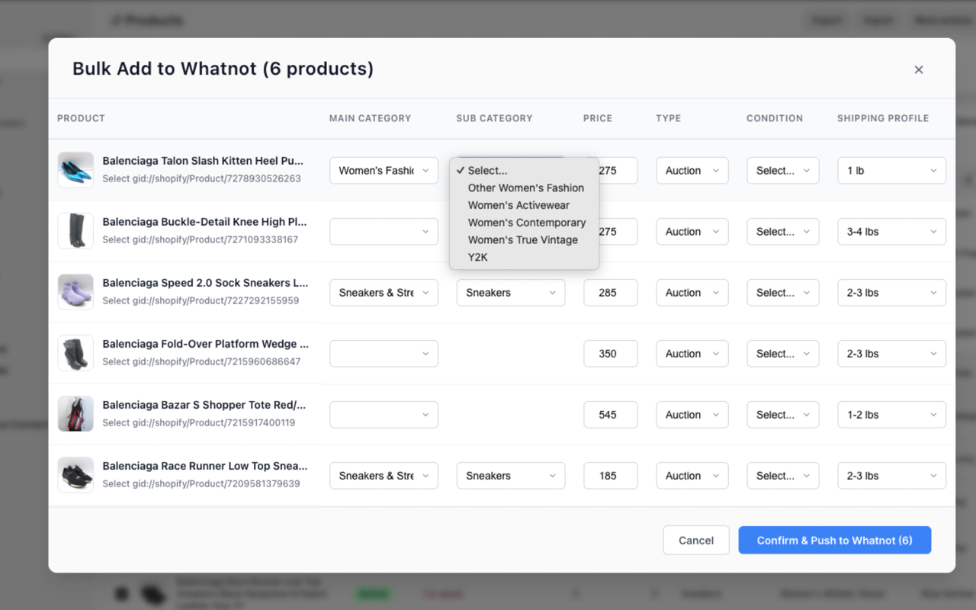976x610 pixels.
Task: Open 3-4 lbs shipping profile dropdown
Action: click(892, 232)
